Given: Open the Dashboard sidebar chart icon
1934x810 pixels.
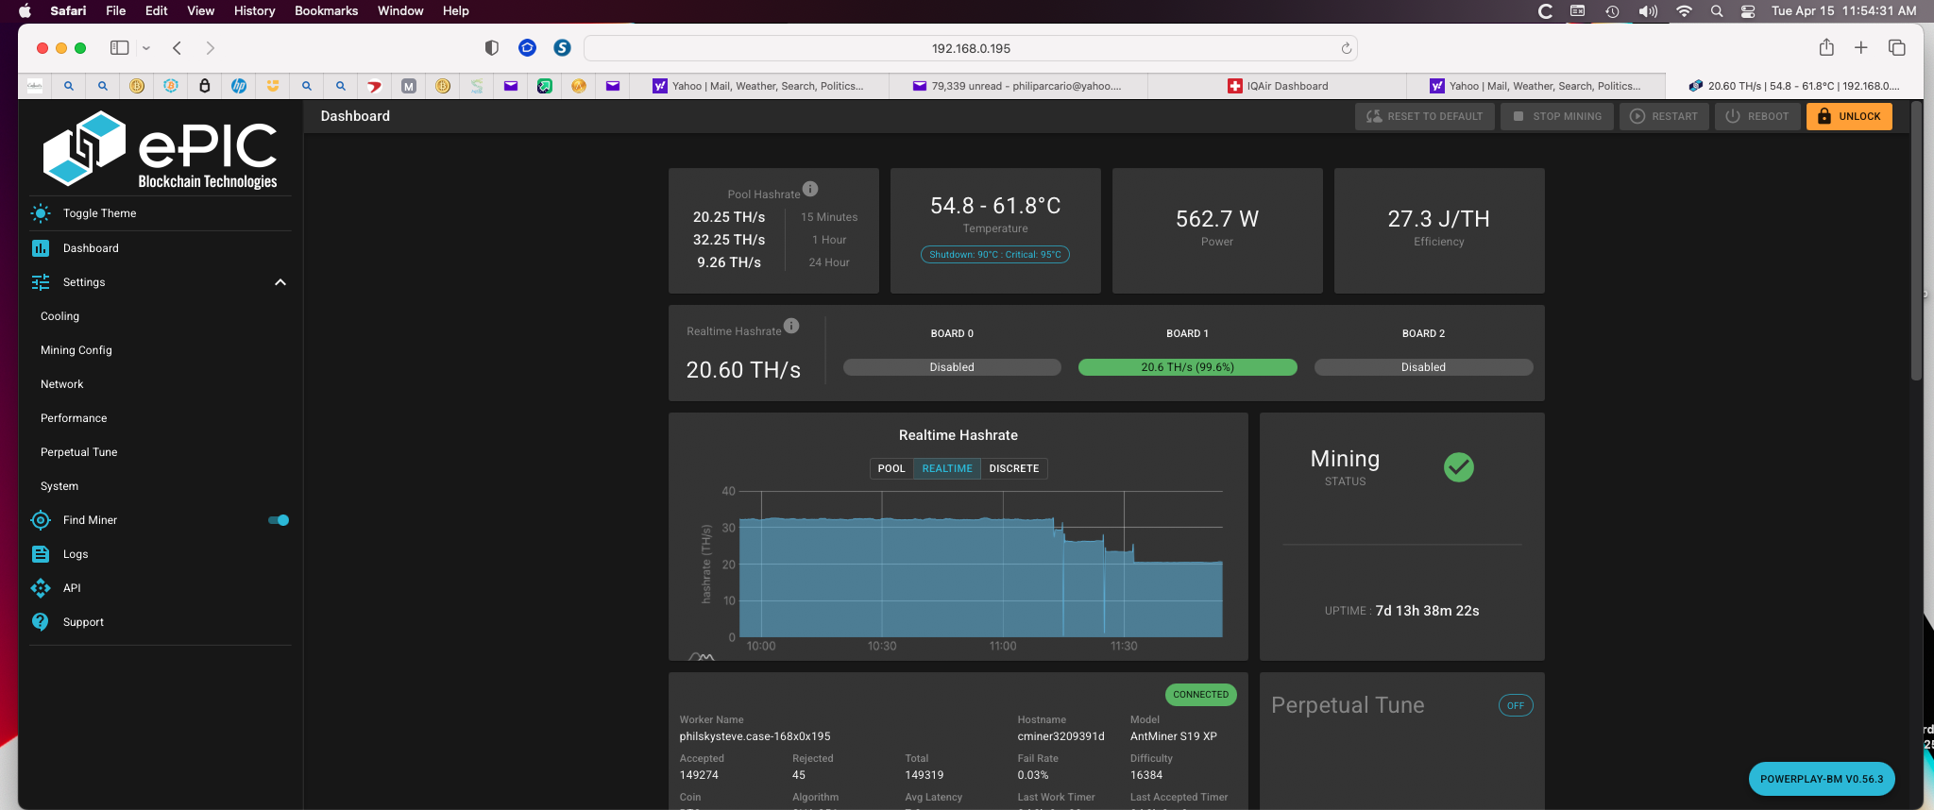Looking at the screenshot, I should (x=41, y=248).
